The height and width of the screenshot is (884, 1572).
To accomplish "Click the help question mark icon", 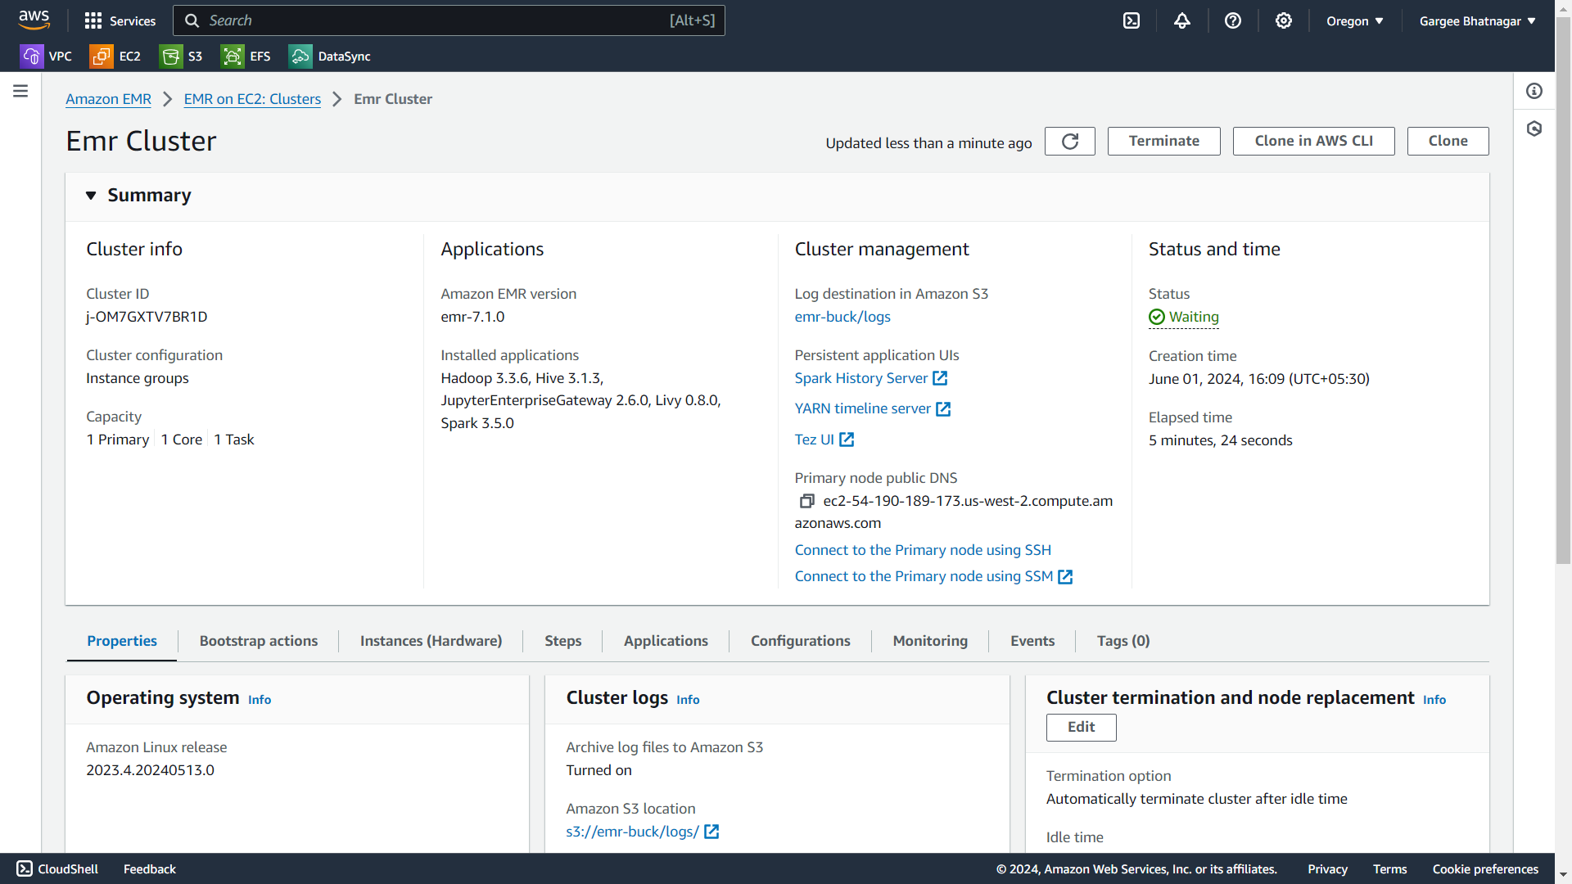I will [x=1233, y=21].
